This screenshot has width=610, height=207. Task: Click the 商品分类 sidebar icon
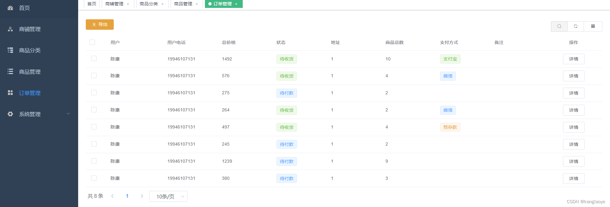click(x=10, y=50)
